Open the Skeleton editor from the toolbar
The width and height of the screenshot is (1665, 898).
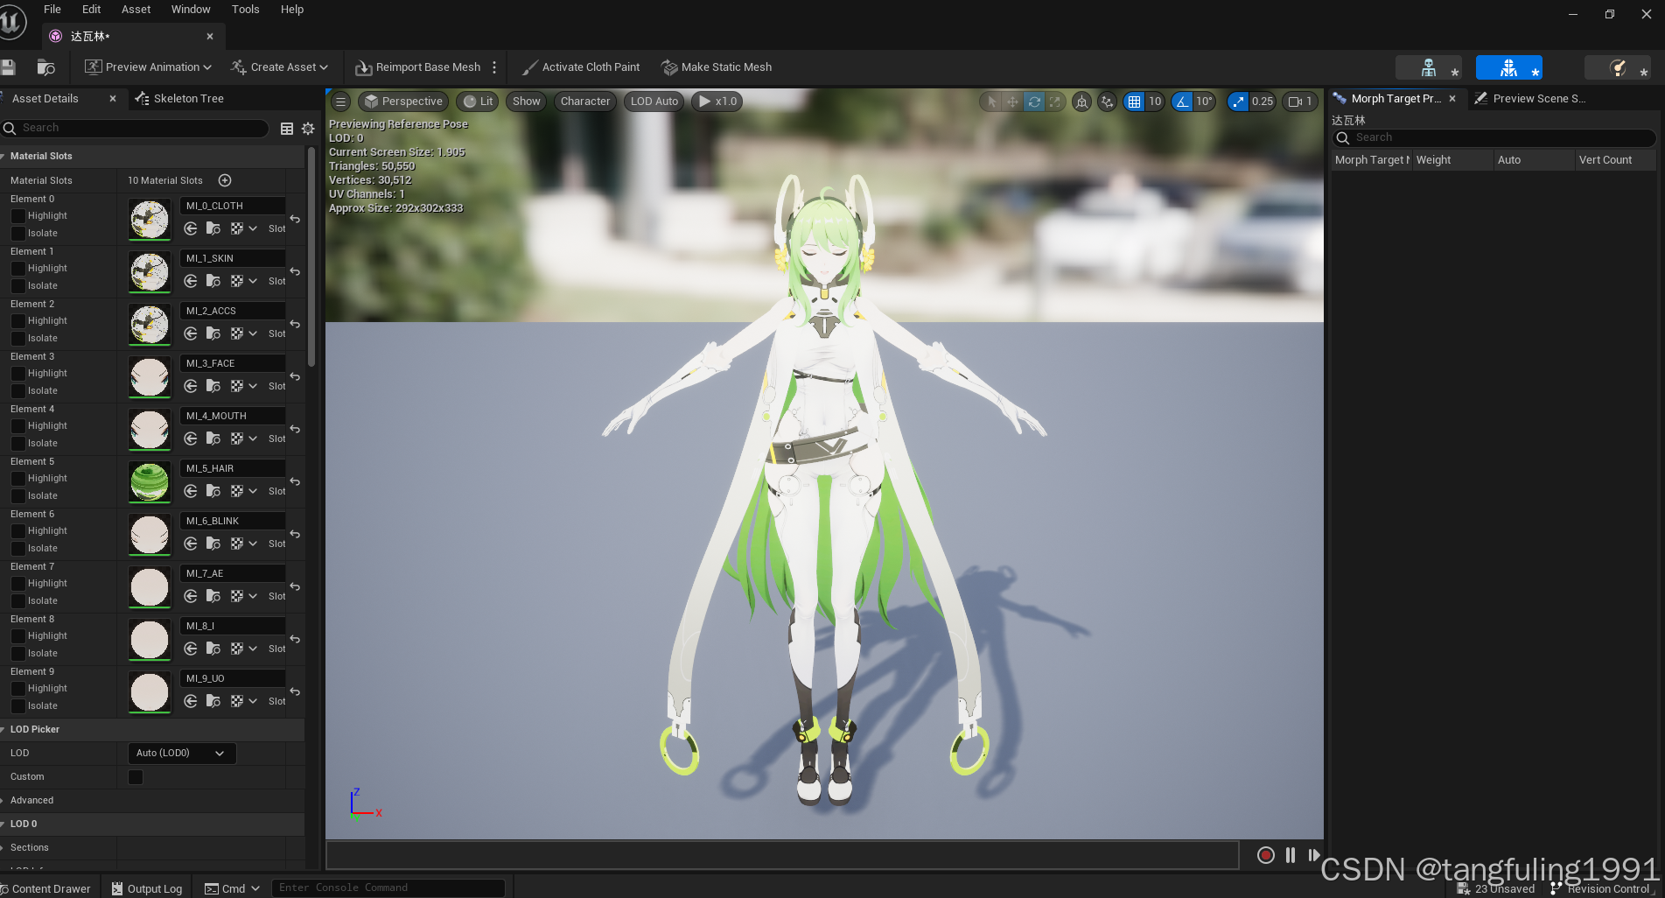(x=1429, y=67)
